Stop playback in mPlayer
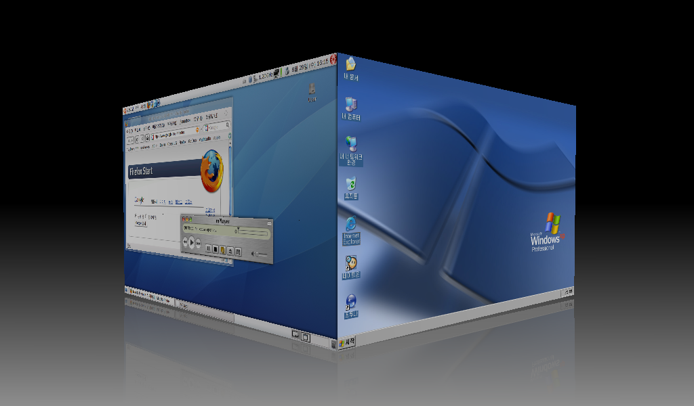The height and width of the screenshot is (406, 694). coord(216,249)
